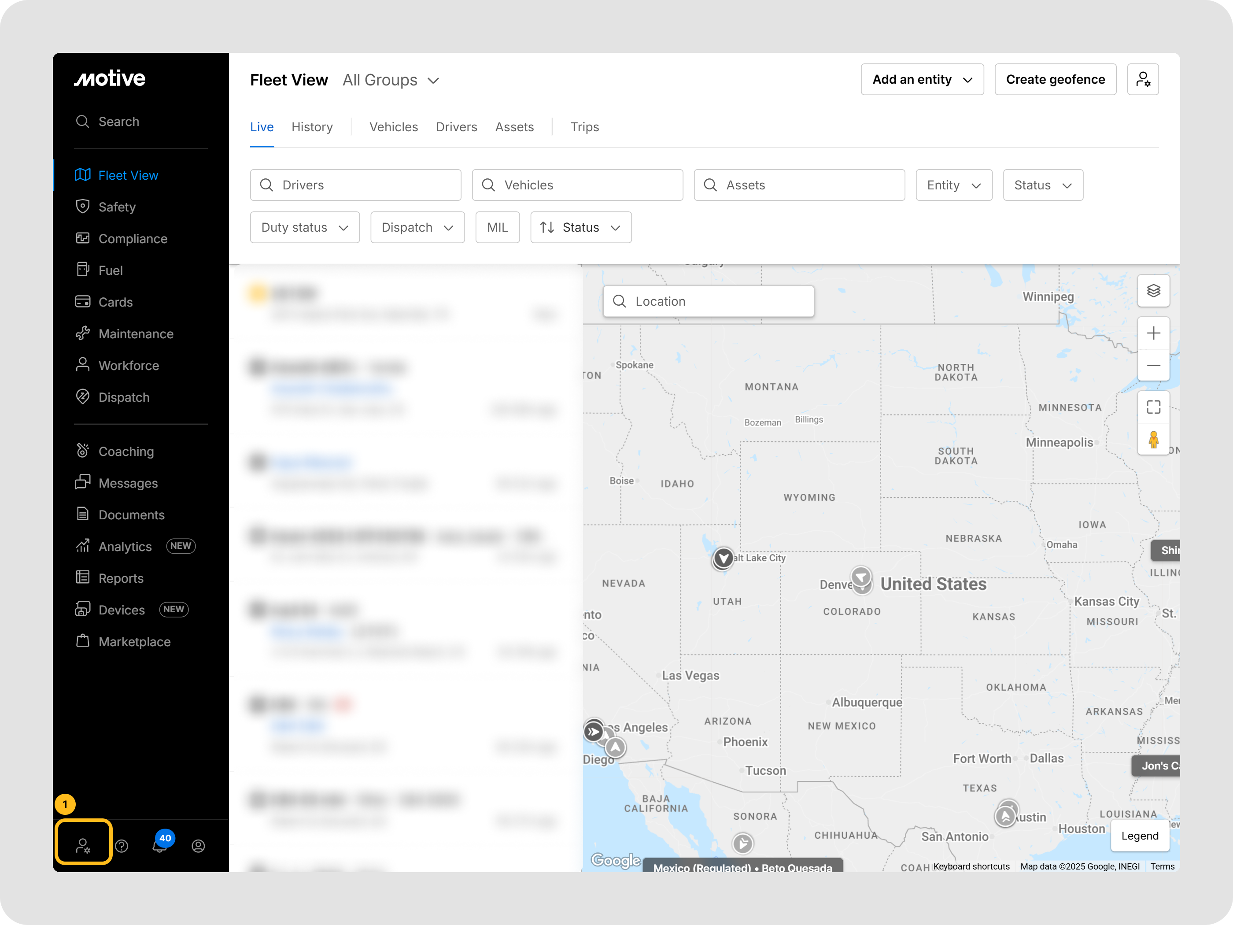Image resolution: width=1233 pixels, height=925 pixels.
Task: Enter fullscreen map view
Action: pos(1153,407)
